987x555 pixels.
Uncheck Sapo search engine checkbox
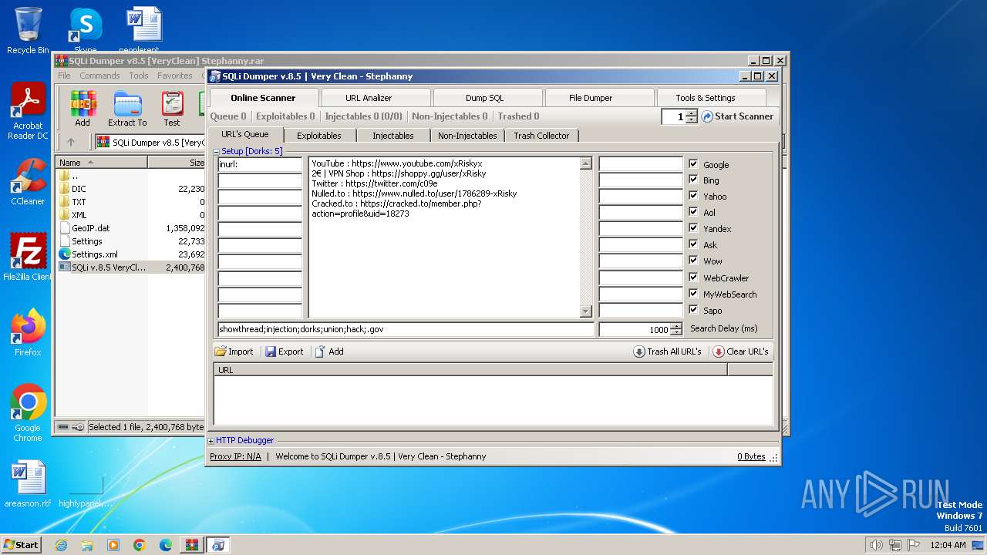click(693, 310)
